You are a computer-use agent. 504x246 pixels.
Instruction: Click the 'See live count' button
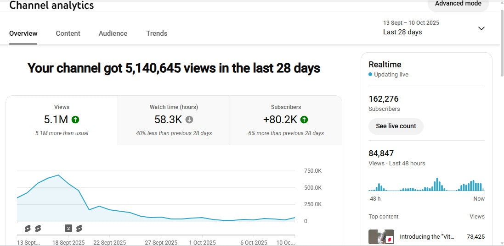[396, 126]
